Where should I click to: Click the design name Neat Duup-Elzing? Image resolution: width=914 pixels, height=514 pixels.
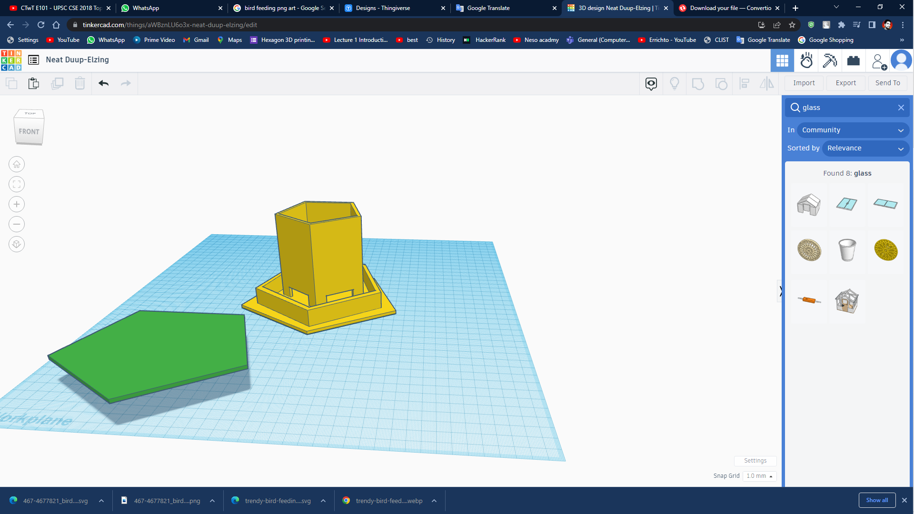(x=77, y=59)
